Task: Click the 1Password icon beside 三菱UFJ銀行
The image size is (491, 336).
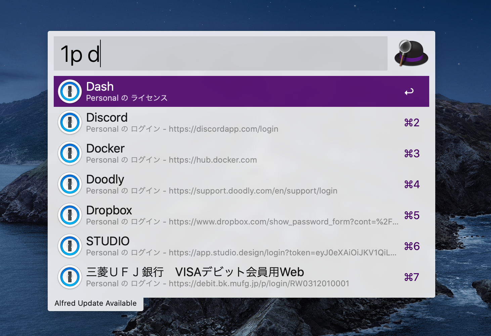Action: click(x=70, y=277)
